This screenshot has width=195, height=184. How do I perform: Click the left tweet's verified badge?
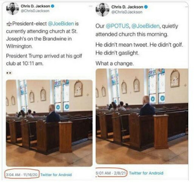tap(53, 6)
